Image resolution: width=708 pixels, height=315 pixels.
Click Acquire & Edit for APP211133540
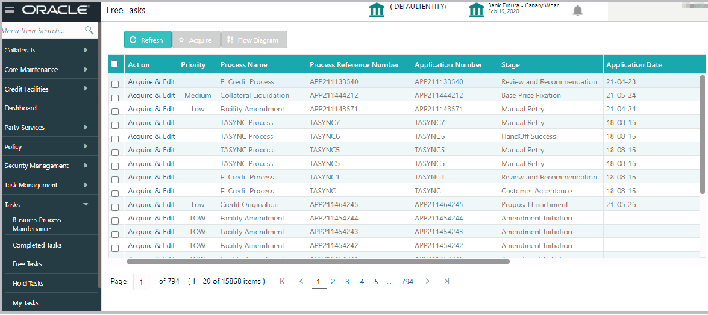(151, 82)
